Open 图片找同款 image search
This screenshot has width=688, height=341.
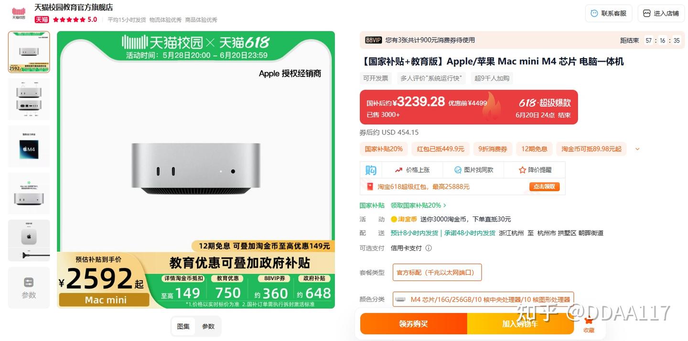coord(473,170)
